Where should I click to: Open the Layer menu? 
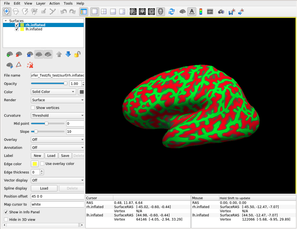point(41,3)
